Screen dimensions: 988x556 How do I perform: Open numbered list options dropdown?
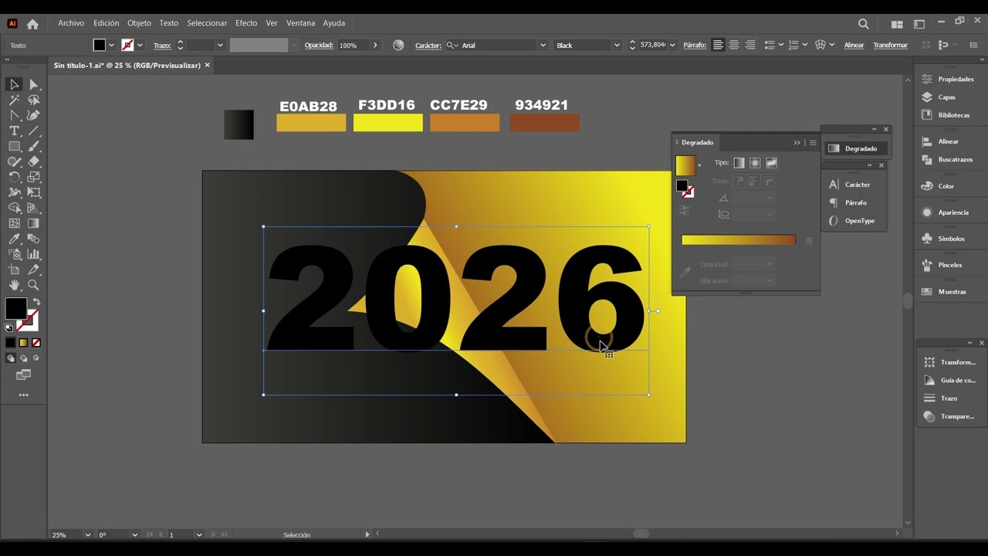pos(805,45)
